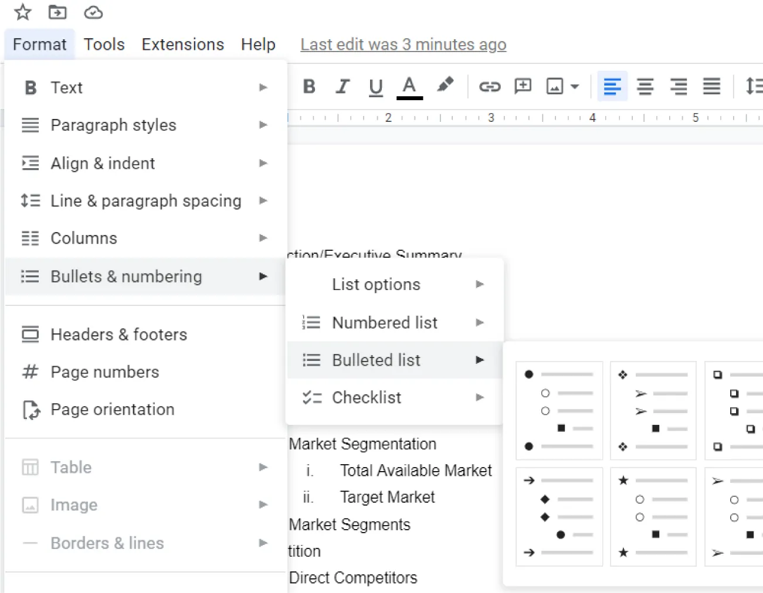Viewport: 763px width, 593px height.
Task: Open the text color picker
Action: (x=409, y=86)
